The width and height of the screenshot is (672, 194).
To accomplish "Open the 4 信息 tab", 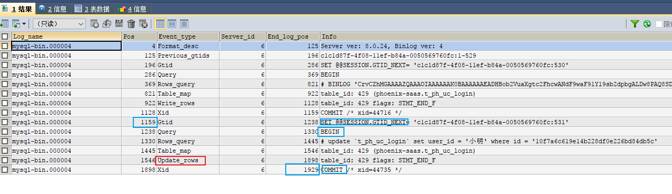I will point(132,9).
